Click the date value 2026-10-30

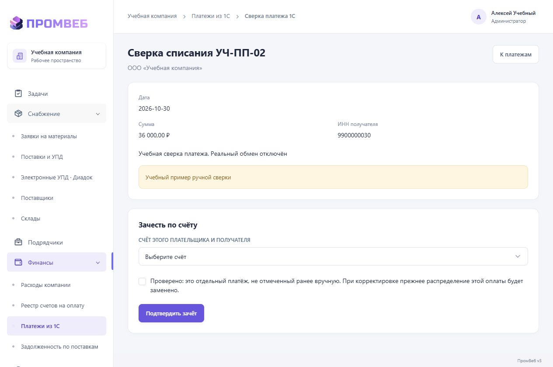[x=154, y=108]
